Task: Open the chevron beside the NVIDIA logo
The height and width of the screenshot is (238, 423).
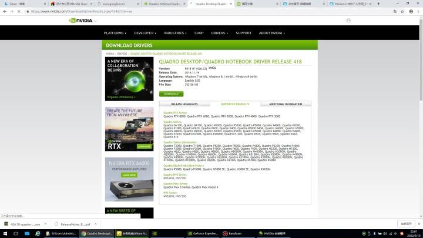Action: 95,21
